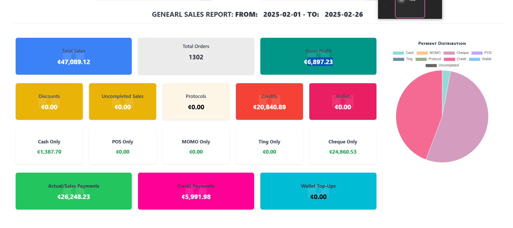The image size is (513, 228).
Task: Click the video call thumbnail overlay
Action: [x=410, y=9]
